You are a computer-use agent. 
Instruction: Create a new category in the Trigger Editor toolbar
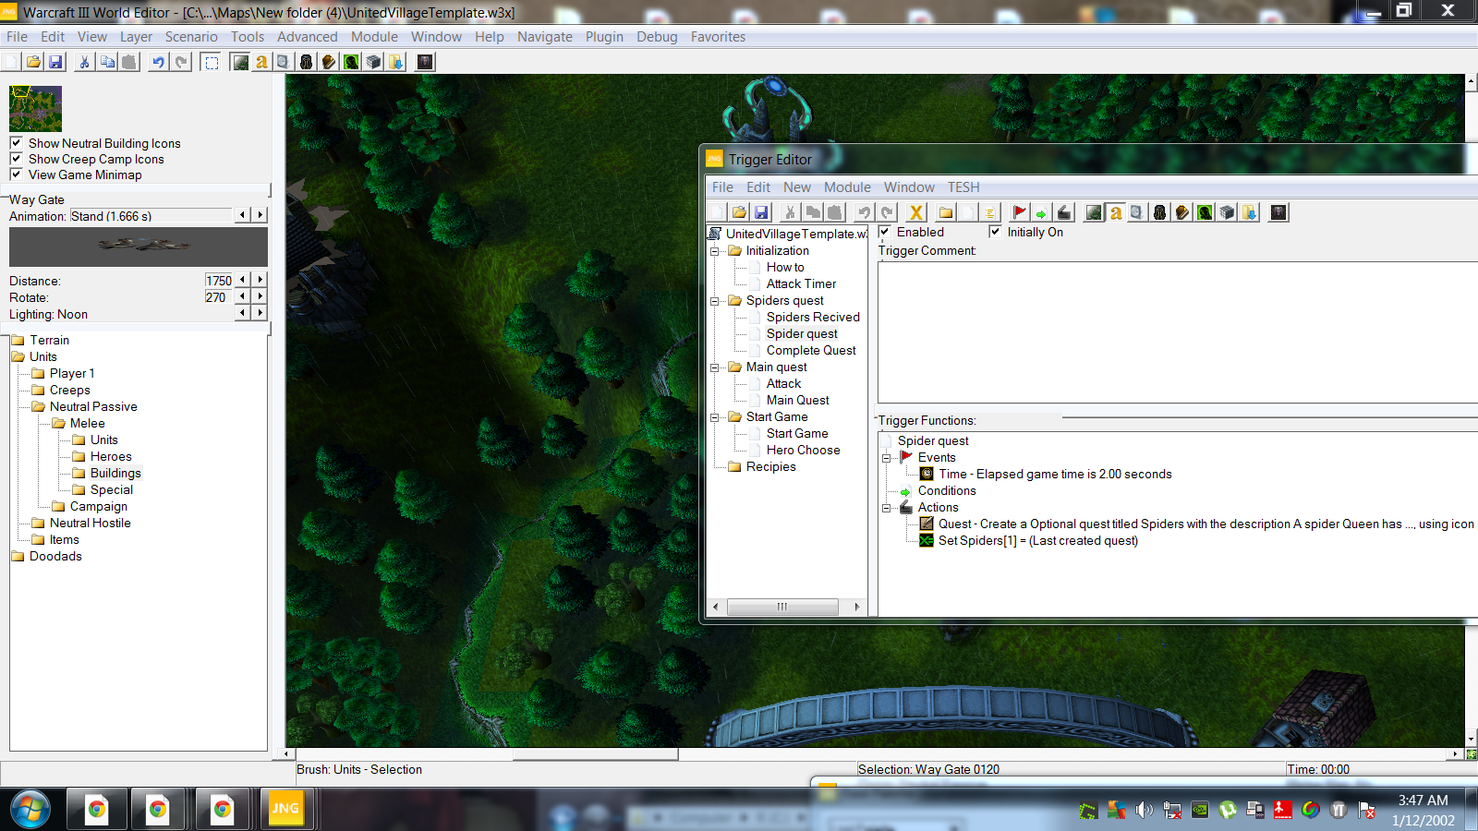pyautogui.click(x=945, y=212)
